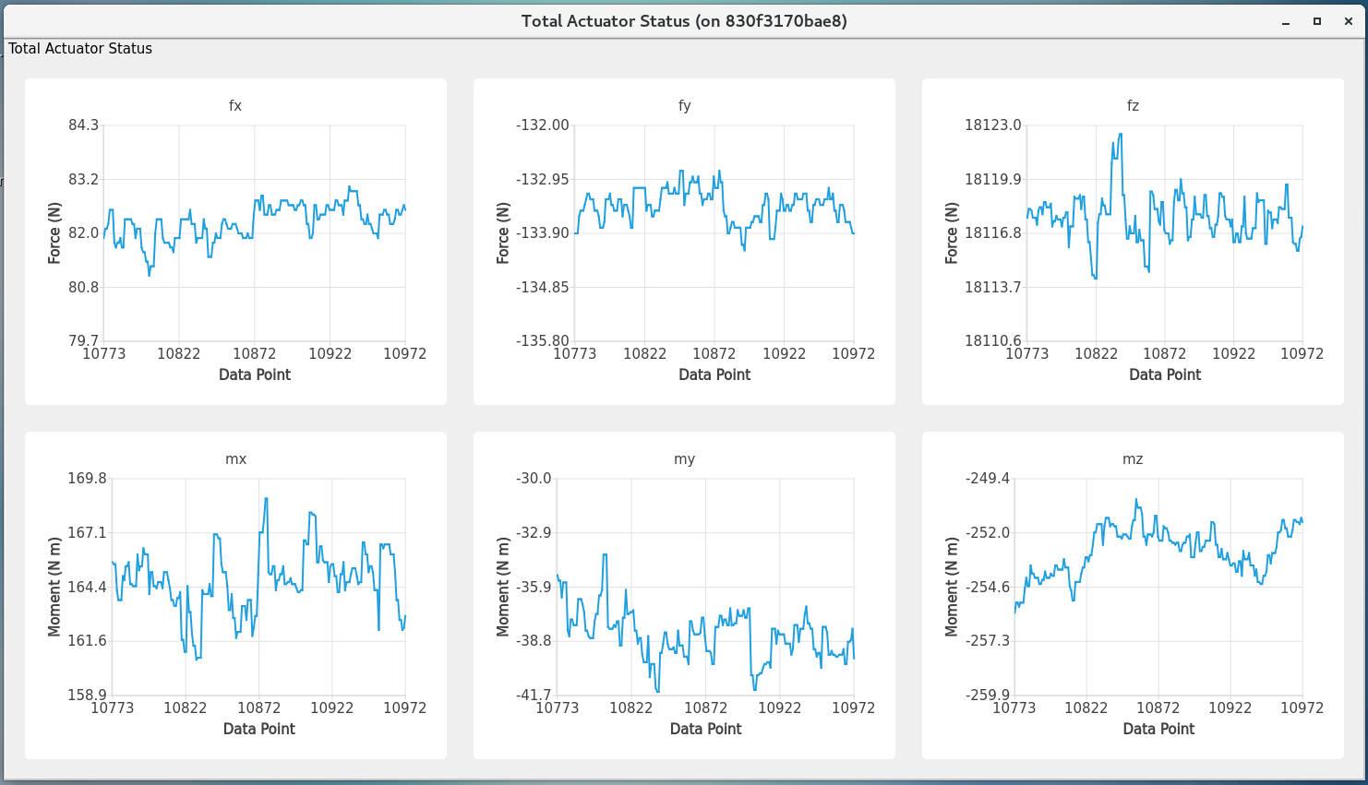Click the mz chart title
This screenshot has height=785, width=1368.
(x=1133, y=459)
